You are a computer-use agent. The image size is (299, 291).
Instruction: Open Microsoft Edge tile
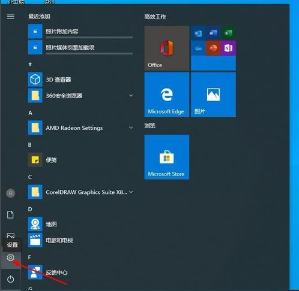click(x=167, y=95)
